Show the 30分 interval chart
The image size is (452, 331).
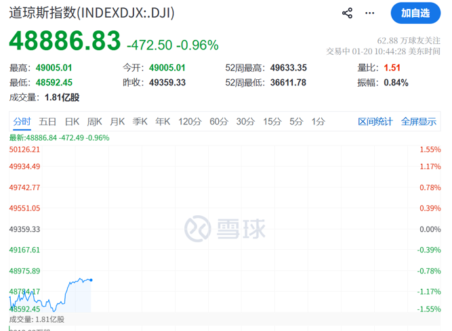pos(245,122)
